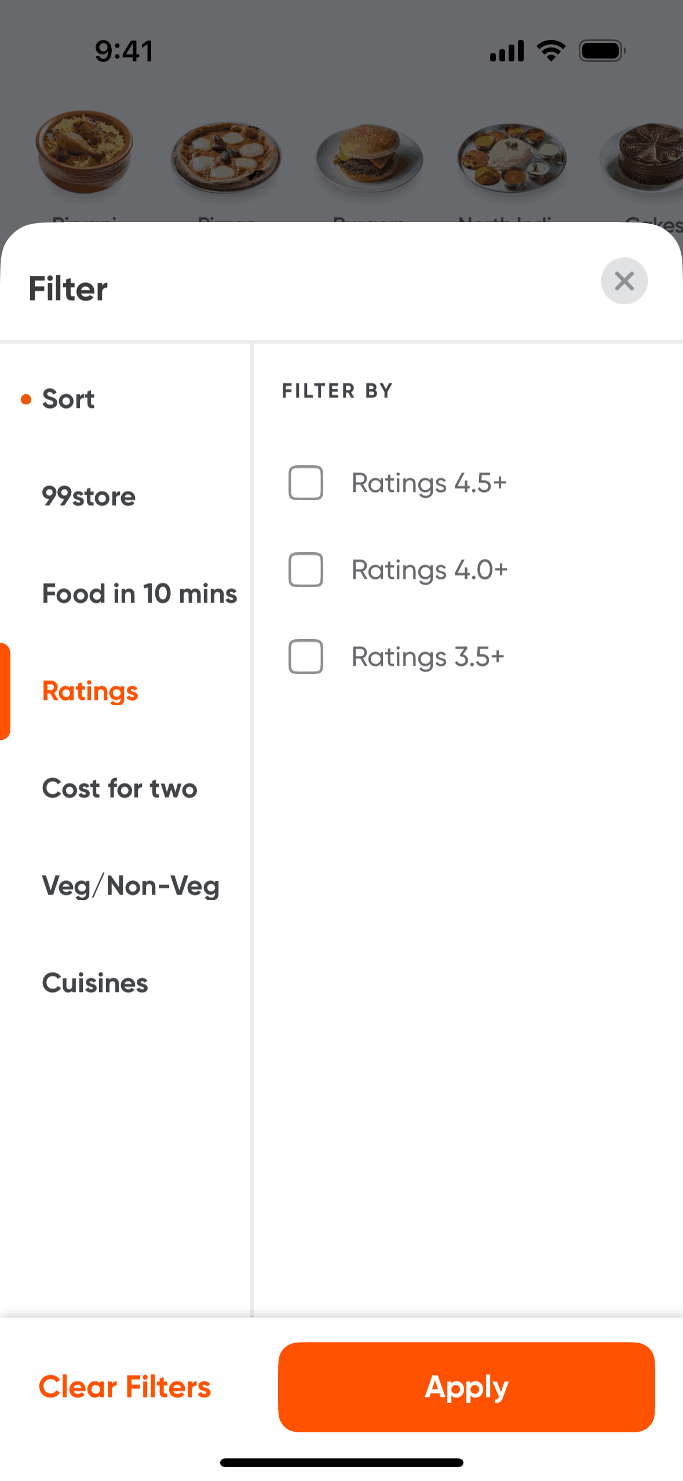Tick the Ratings 3.5+ checkbox
This screenshot has width=683, height=1481.
coord(306,656)
